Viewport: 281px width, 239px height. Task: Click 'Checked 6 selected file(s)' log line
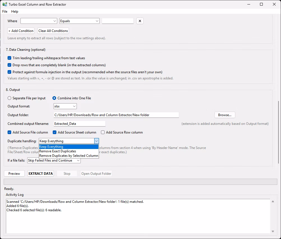pyautogui.click(x=34, y=210)
